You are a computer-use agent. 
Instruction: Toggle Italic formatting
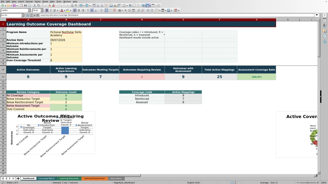(51, 10)
